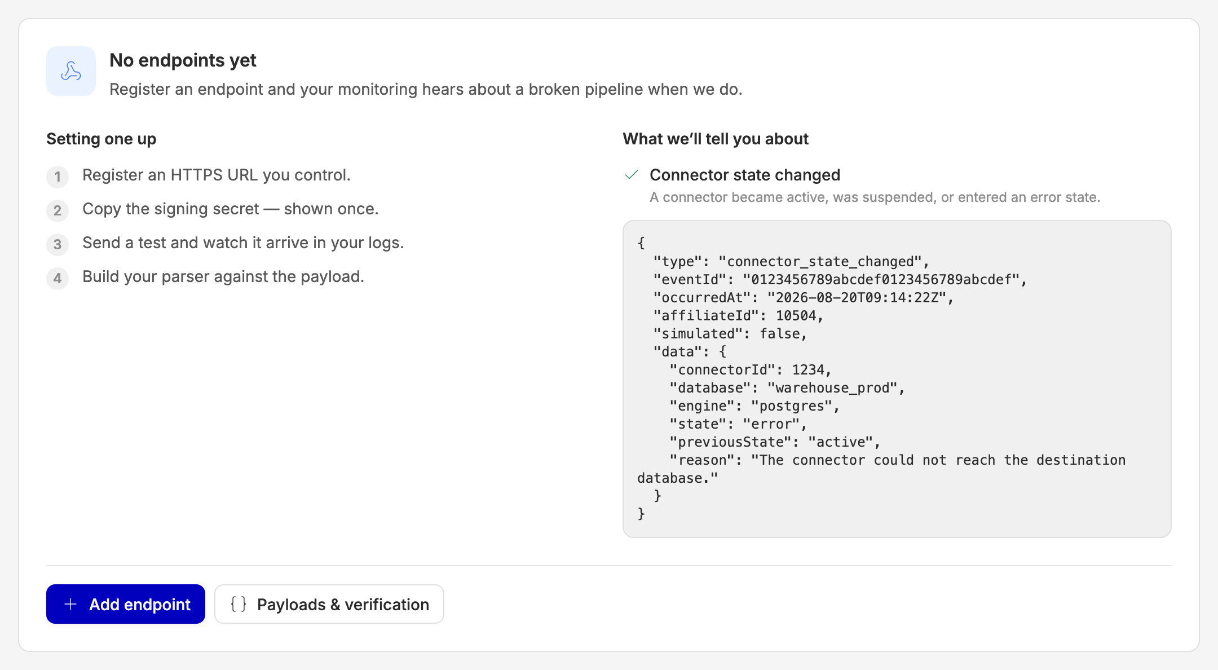Click 'Register an HTTPS URL you control.' step
This screenshot has height=670, width=1218.
tap(217, 175)
